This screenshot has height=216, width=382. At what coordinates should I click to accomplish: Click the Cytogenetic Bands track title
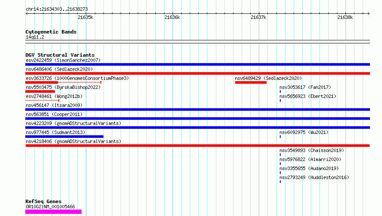[51, 32]
